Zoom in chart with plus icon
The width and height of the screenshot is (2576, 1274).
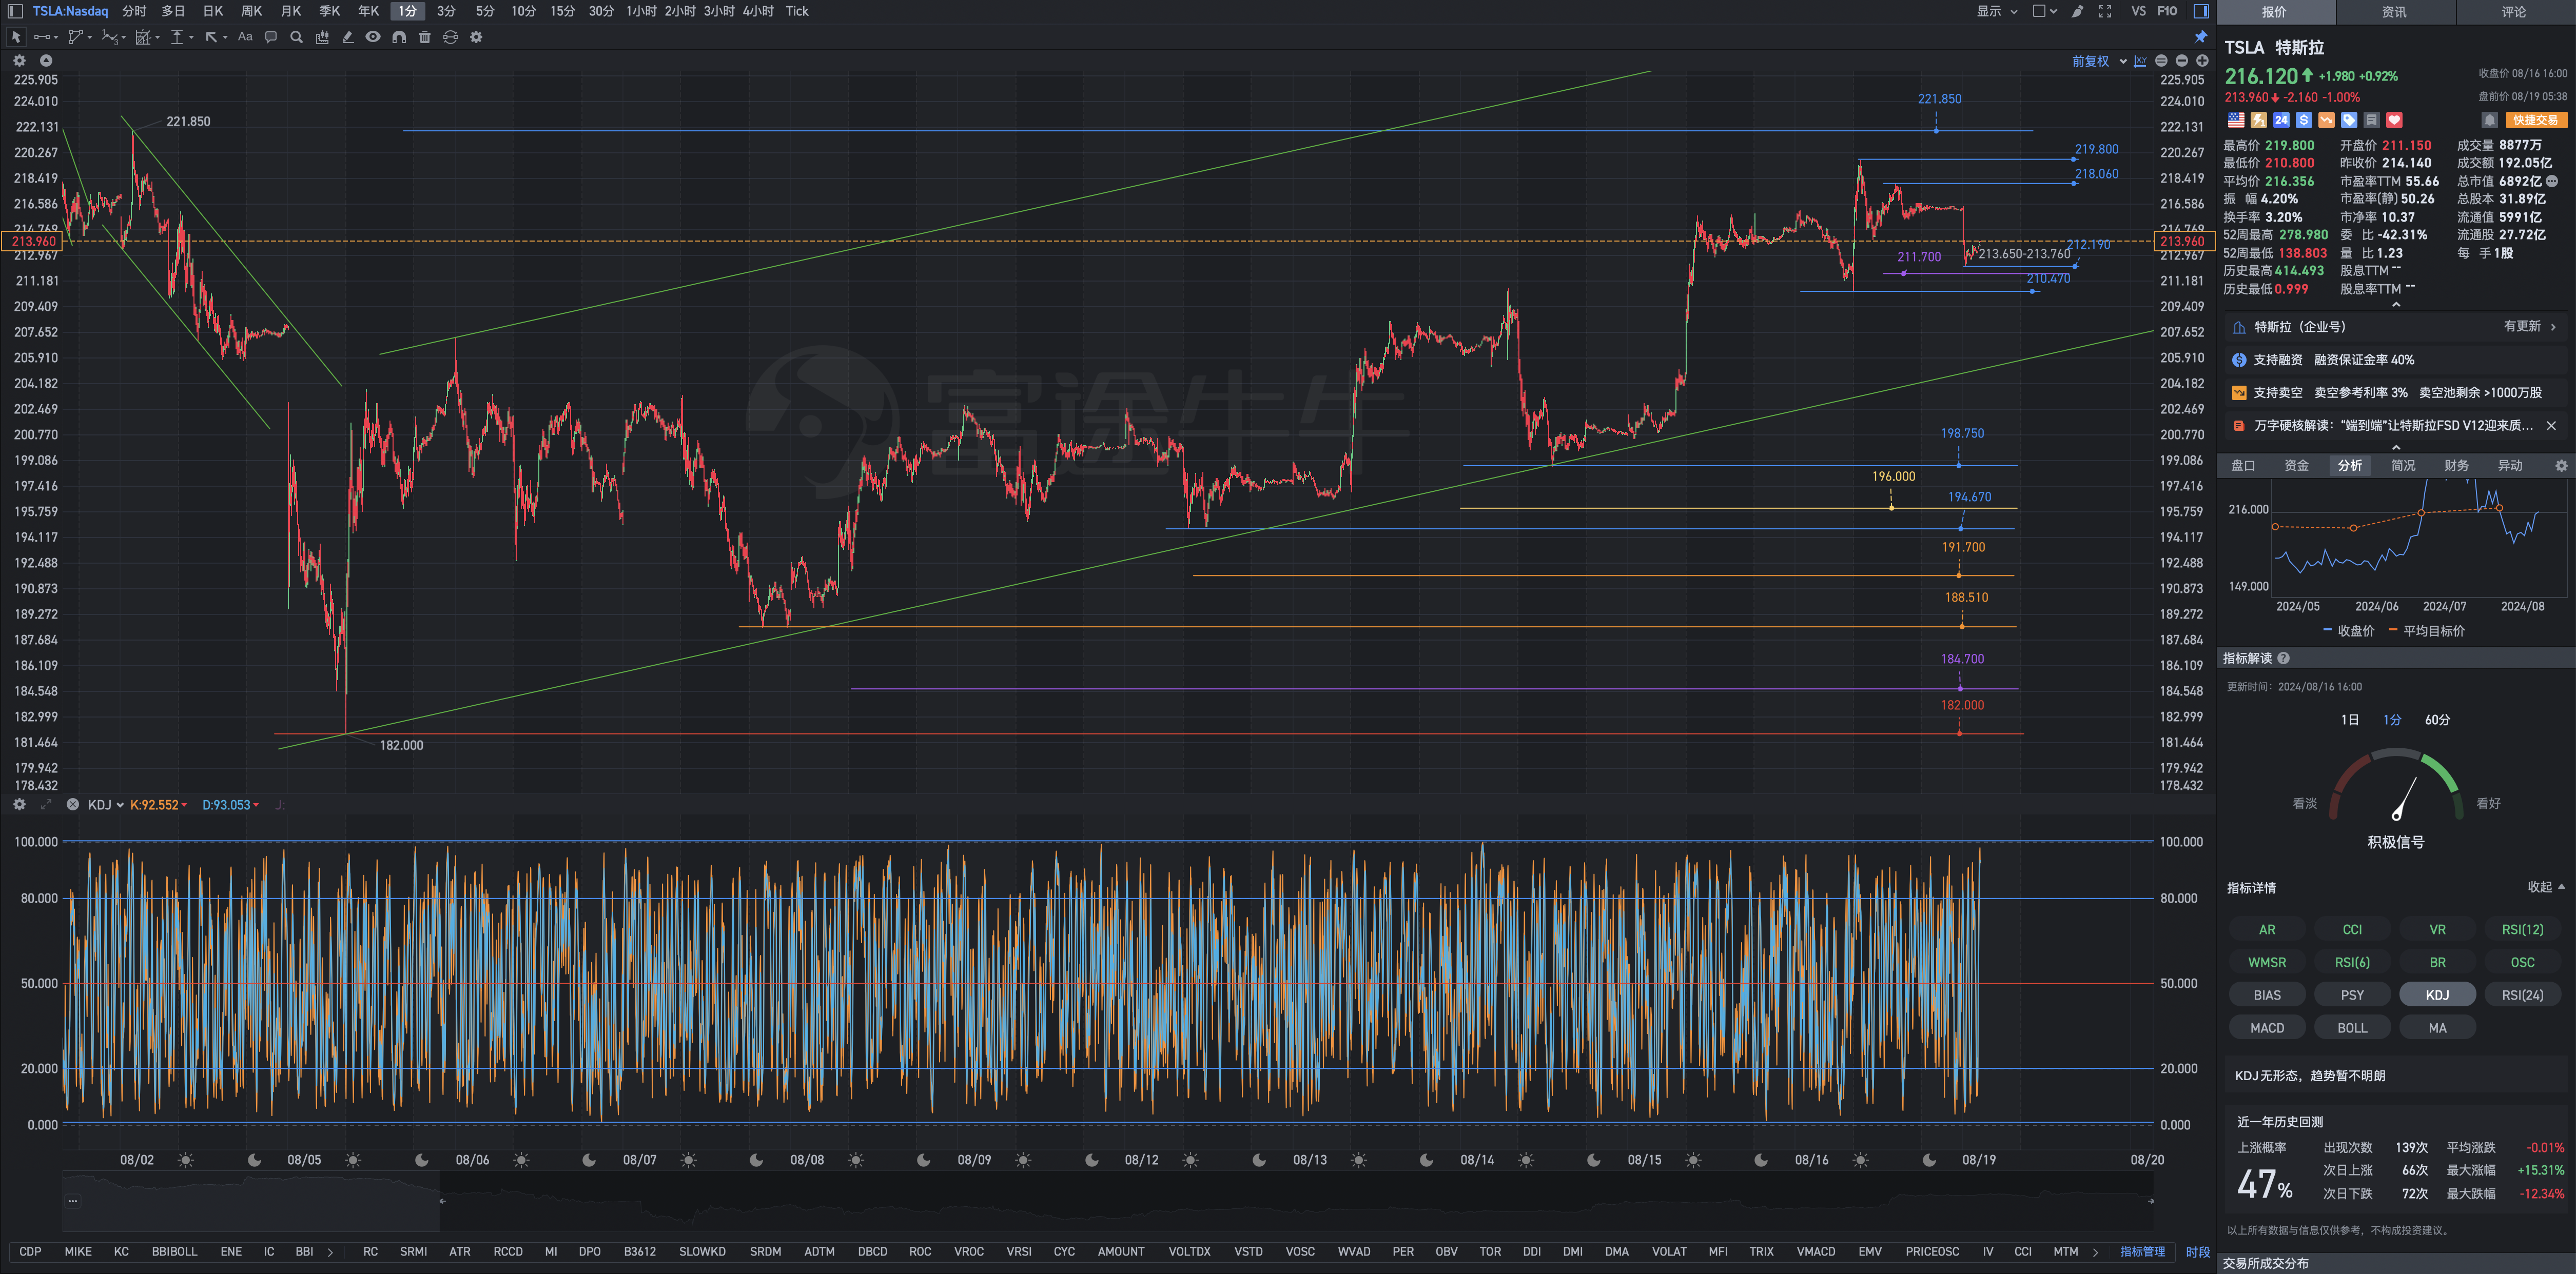click(2202, 61)
